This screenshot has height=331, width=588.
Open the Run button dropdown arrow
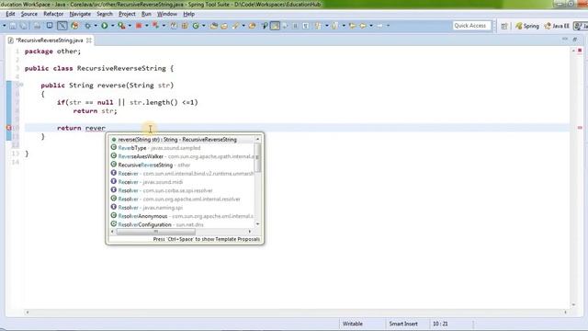pyautogui.click(x=112, y=26)
